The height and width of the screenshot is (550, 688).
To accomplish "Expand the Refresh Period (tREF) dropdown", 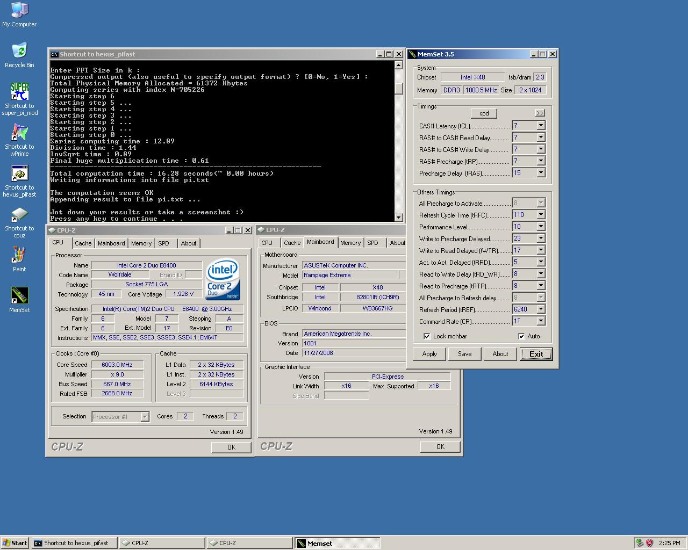I will [541, 309].
